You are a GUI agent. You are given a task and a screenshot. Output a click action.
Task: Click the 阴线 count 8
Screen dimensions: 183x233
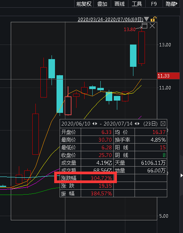[x=164, y=155]
